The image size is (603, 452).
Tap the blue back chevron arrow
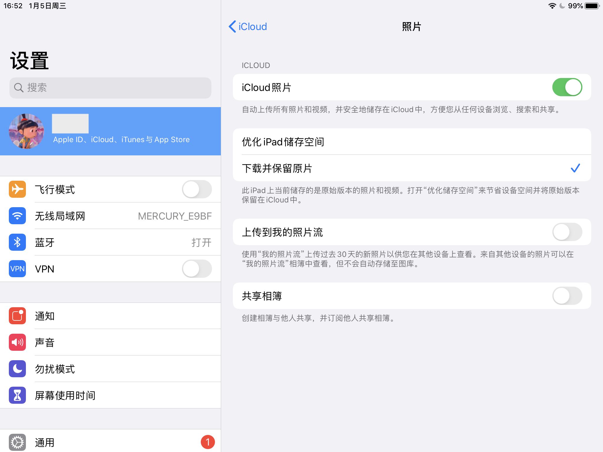click(232, 26)
